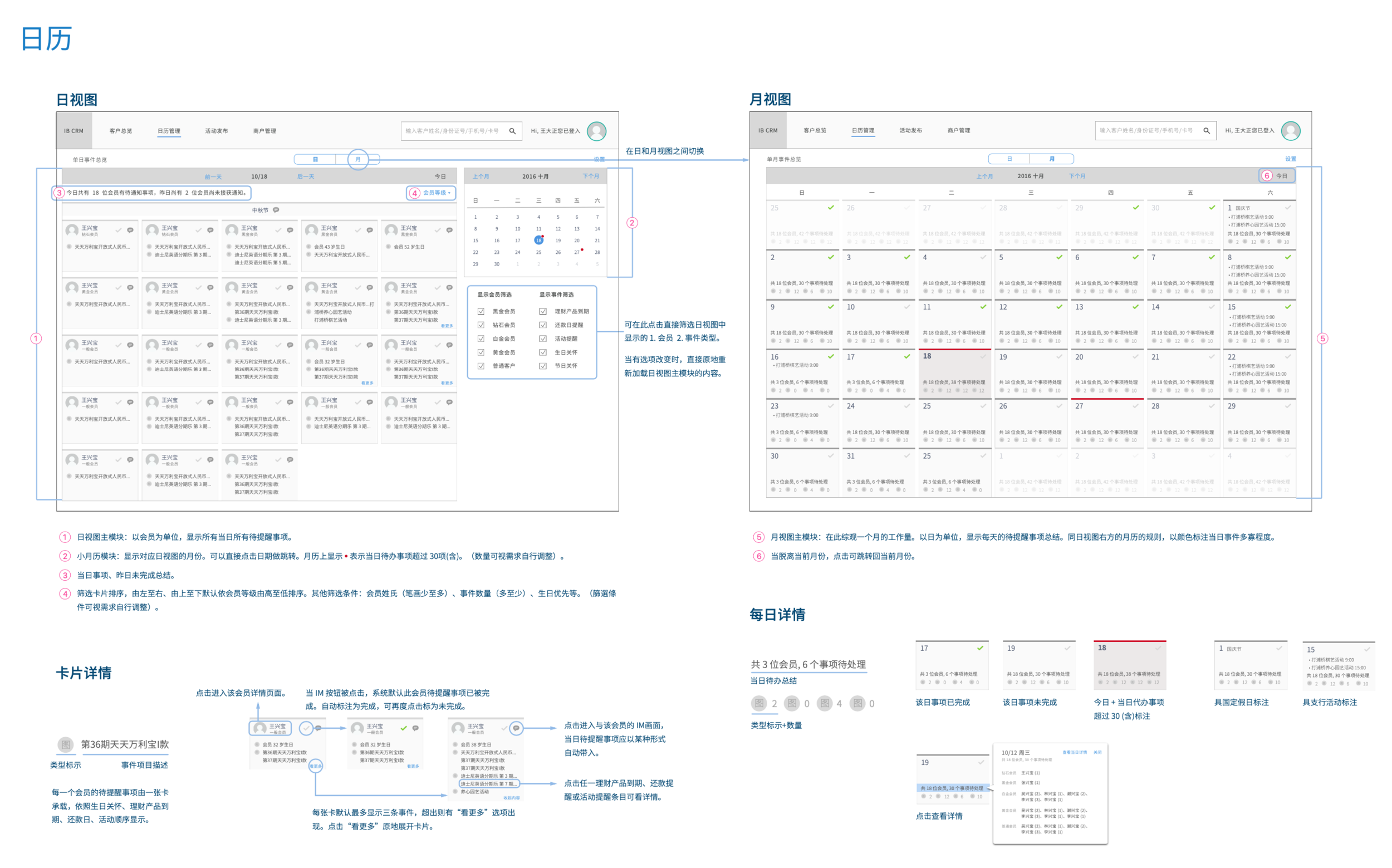Go to 前一天 in day view

click(x=213, y=177)
